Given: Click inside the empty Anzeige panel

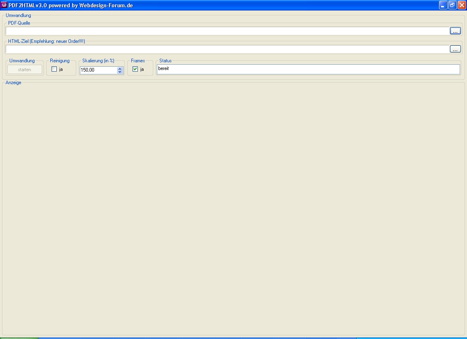Looking at the screenshot, I should (233, 208).
